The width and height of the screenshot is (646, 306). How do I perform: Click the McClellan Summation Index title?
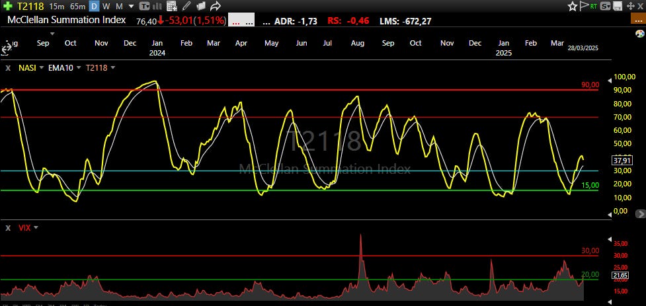click(x=66, y=20)
